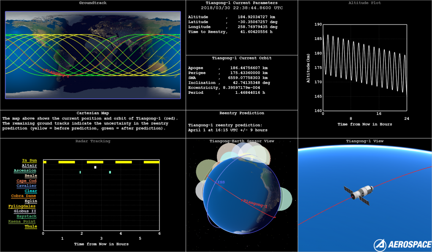Select the Ascension radar label
Viewport: 432px width, 252px height.
tap(25, 171)
